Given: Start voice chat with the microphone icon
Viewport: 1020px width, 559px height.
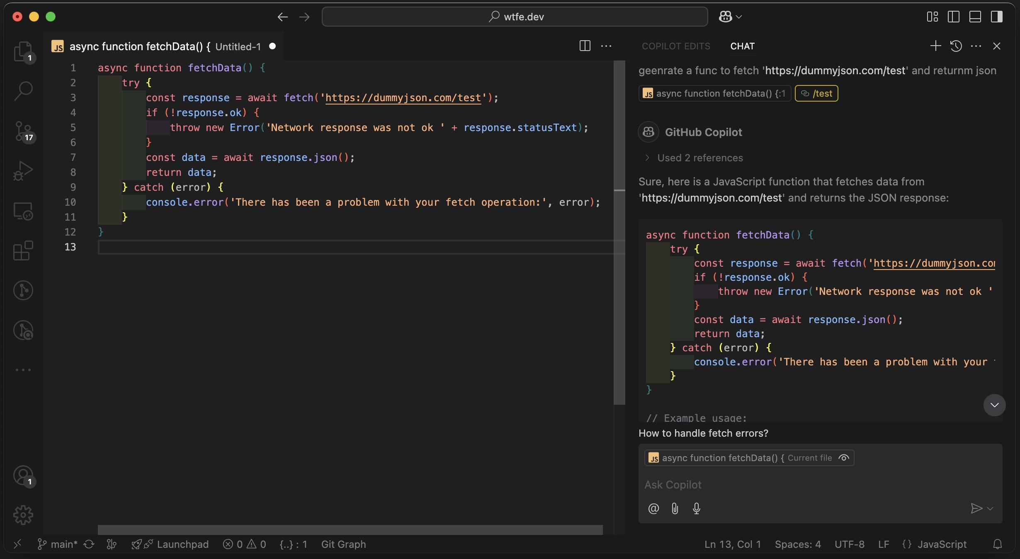Looking at the screenshot, I should point(697,508).
